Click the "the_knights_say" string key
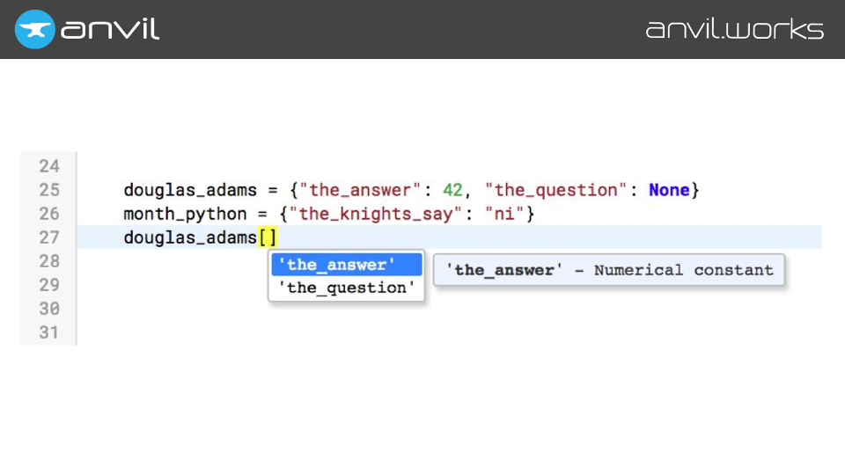 375,214
